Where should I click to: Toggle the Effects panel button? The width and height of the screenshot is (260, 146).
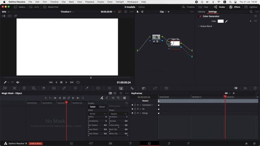point(235,7)
